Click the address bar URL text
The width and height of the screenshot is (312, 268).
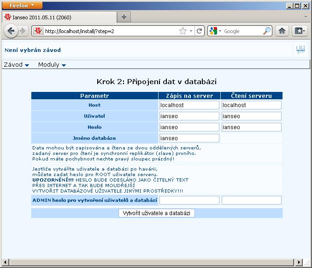80,31
